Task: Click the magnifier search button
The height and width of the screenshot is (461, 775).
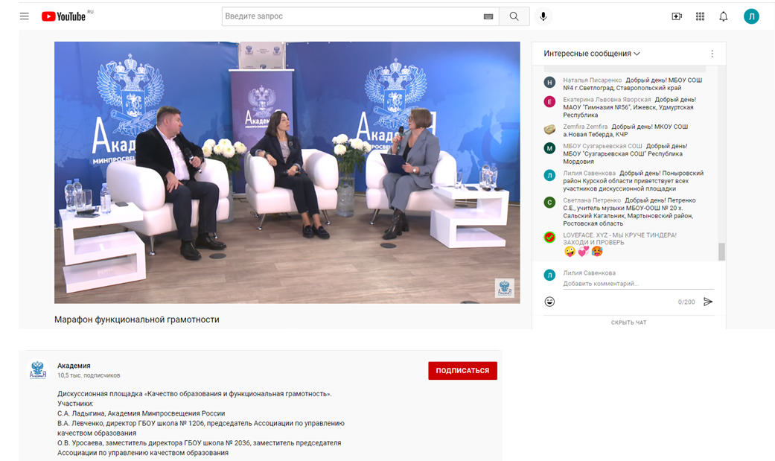Action: pos(514,16)
